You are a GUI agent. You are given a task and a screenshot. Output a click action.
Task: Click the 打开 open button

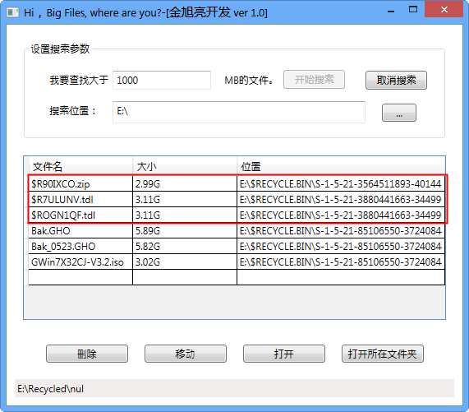[284, 354]
